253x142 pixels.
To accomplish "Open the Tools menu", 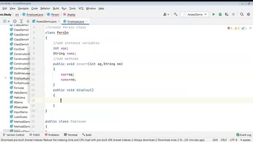I will pyautogui.click(x=72, y=8).
